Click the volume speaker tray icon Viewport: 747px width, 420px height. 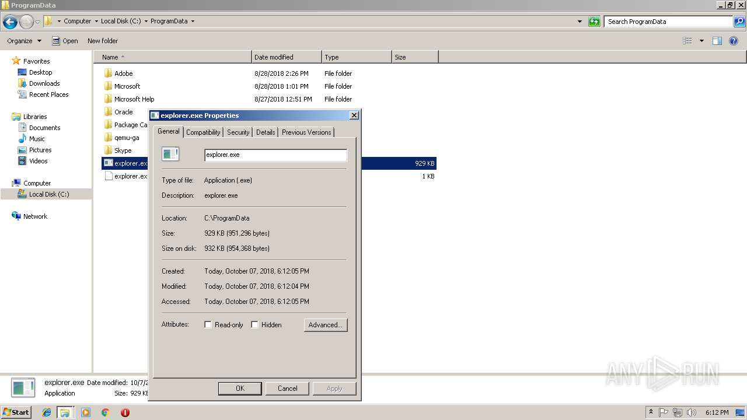691,412
